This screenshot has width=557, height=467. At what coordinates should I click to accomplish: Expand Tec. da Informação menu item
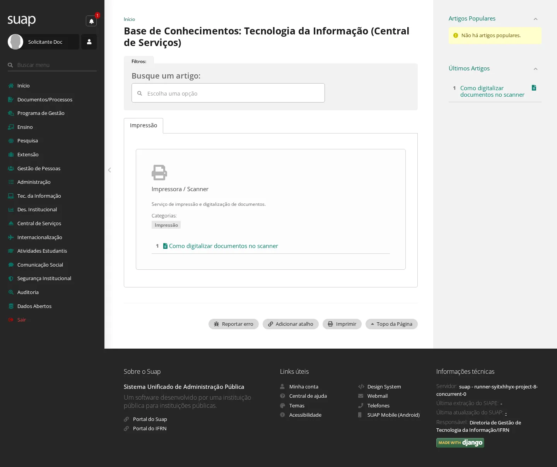click(52, 196)
